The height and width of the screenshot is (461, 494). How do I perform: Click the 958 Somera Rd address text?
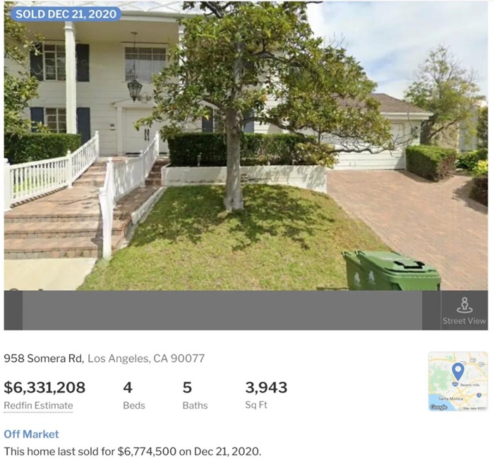[44, 358]
